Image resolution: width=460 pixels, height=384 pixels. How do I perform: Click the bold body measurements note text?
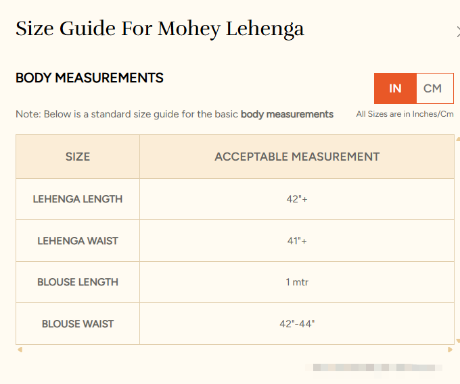click(x=287, y=114)
